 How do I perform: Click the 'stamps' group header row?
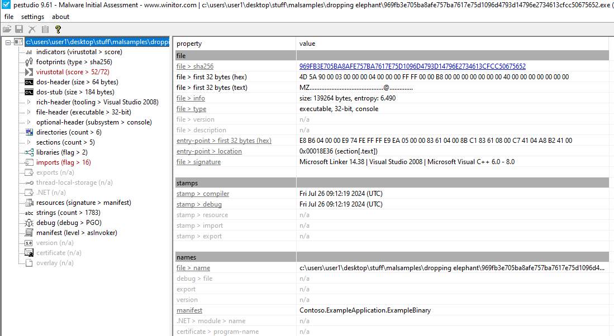[x=392, y=183]
